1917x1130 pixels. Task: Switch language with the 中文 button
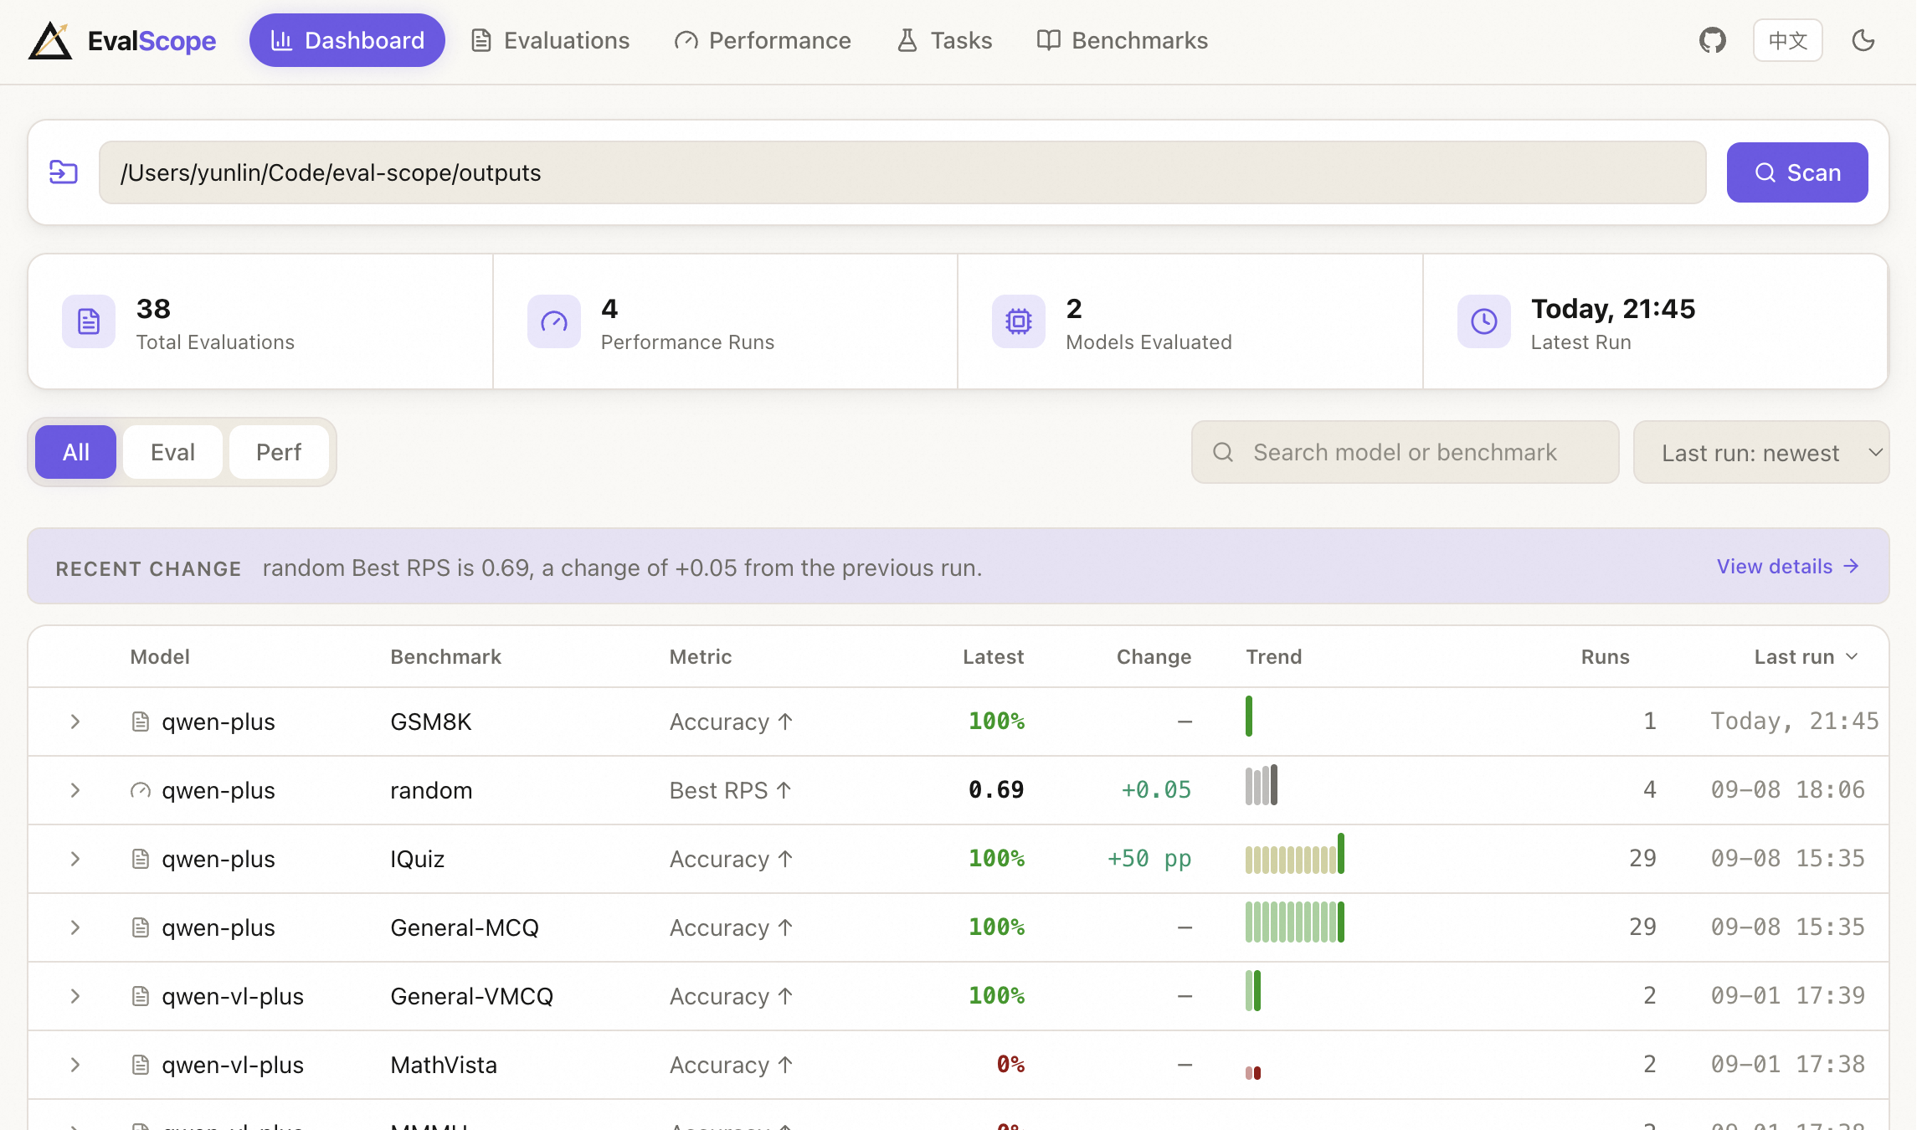[1787, 40]
